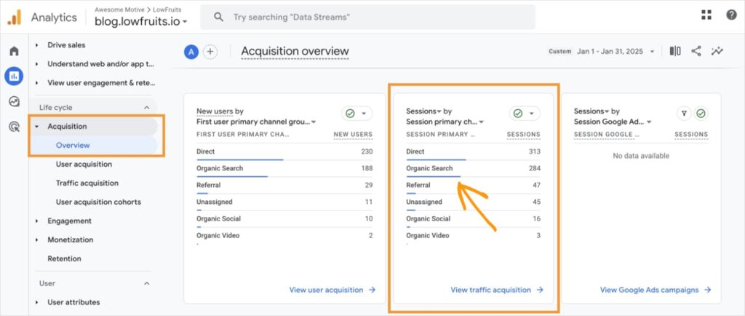The width and height of the screenshot is (745, 316).
Task: Open the Help question mark icon
Action: click(x=732, y=15)
